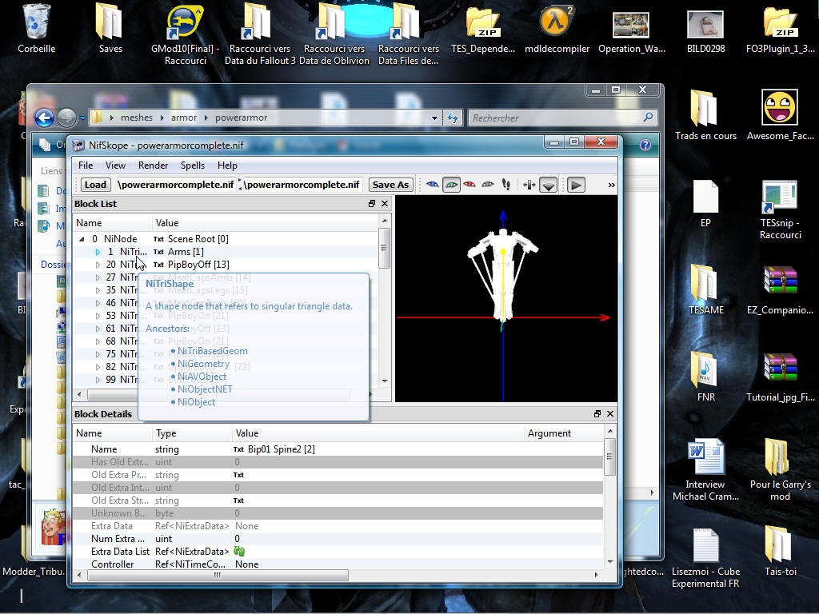The width and height of the screenshot is (819, 614).
Task: Switch to Top view with blue eye icon
Action: point(433,185)
